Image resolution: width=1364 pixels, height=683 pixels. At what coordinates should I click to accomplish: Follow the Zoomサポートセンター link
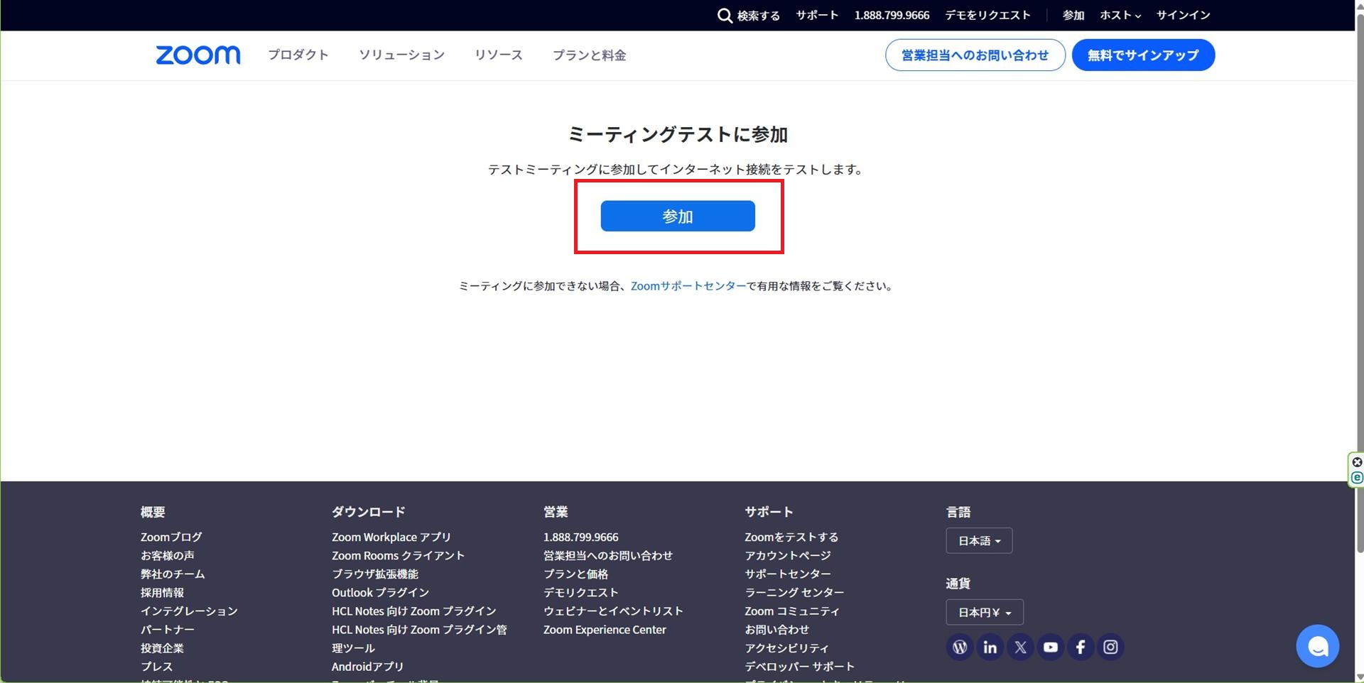[688, 286]
